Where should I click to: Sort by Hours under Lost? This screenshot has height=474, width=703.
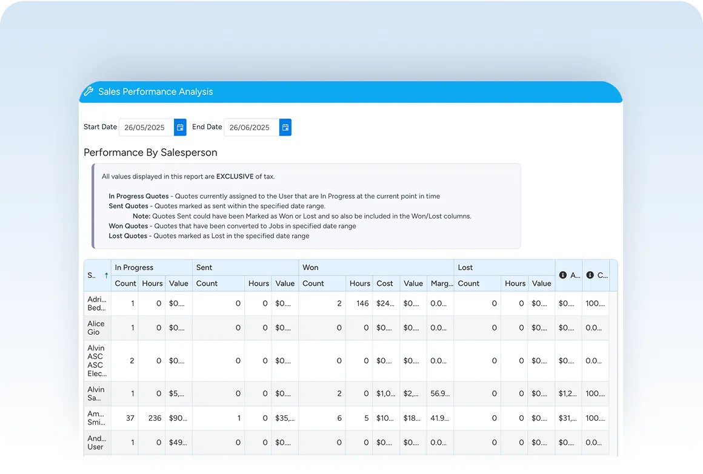tap(515, 283)
